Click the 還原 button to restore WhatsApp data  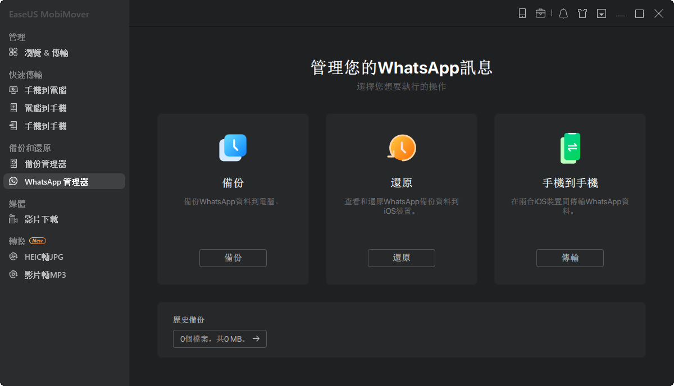tap(401, 258)
